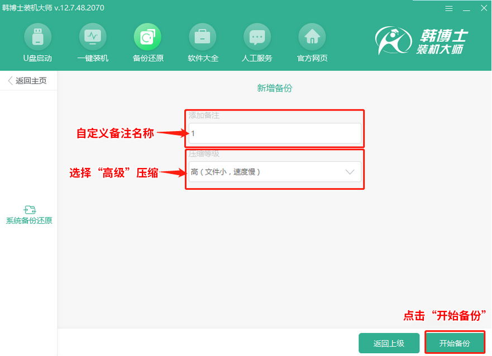
Task: Select the 一键装机 one-click install icon
Action: pyautogui.click(x=93, y=42)
